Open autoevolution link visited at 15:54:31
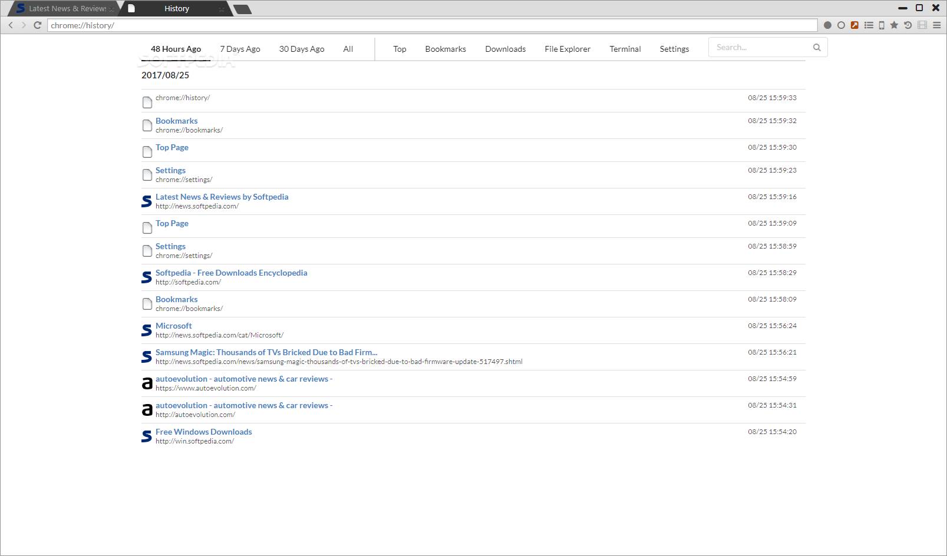Image resolution: width=947 pixels, height=556 pixels. click(x=244, y=405)
